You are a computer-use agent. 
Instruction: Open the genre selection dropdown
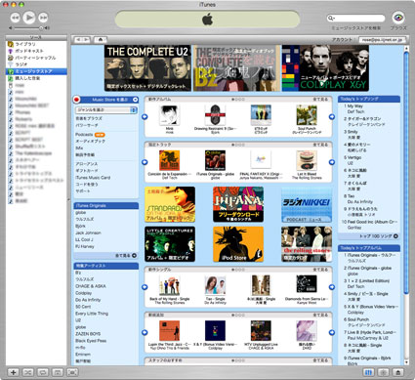click(105, 110)
